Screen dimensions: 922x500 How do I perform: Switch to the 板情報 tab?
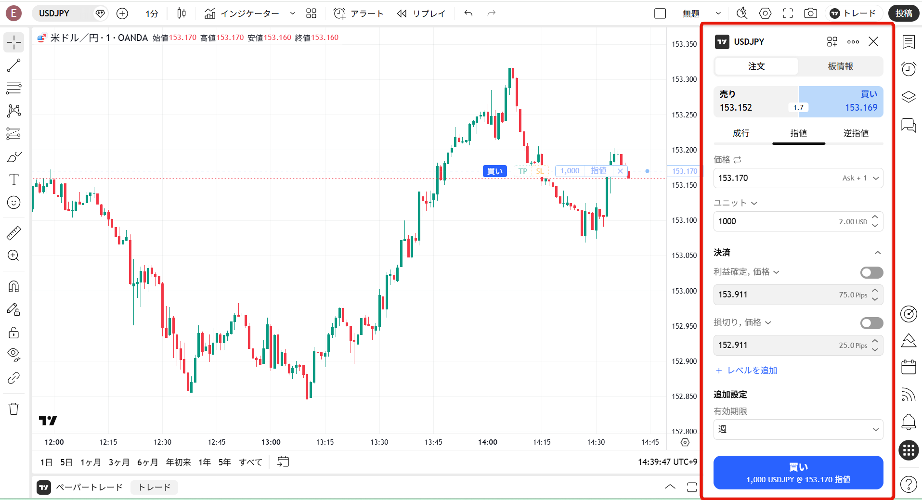(x=840, y=66)
